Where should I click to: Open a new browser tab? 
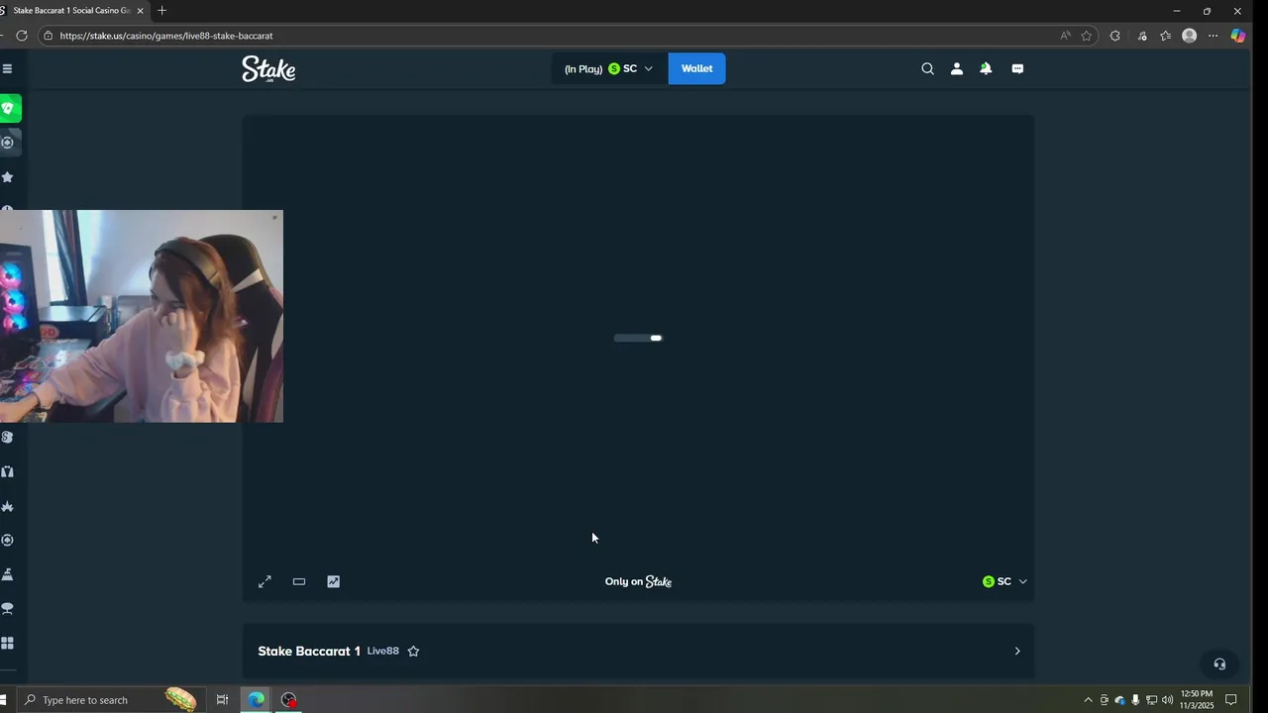161,11
